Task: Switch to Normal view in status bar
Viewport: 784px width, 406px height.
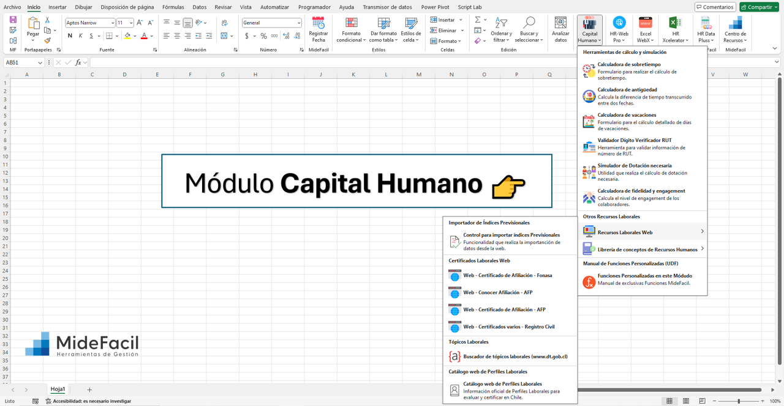Action: (x=669, y=401)
